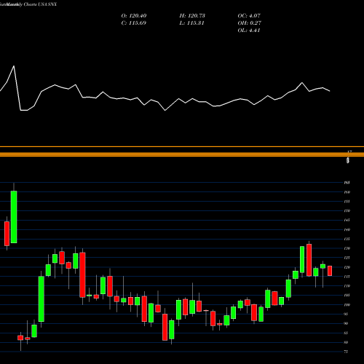
Task: Click the 150 price axis label
Action: pos(347,210)
